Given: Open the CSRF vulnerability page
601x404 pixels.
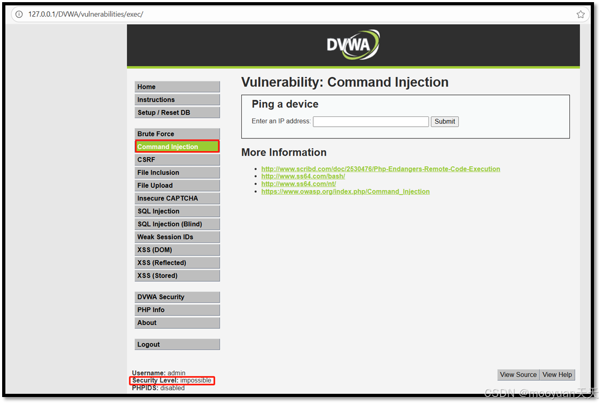Looking at the screenshot, I should [177, 160].
